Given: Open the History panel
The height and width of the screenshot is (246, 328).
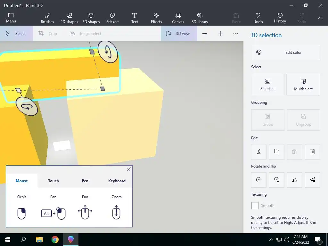Looking at the screenshot, I should (x=280, y=18).
